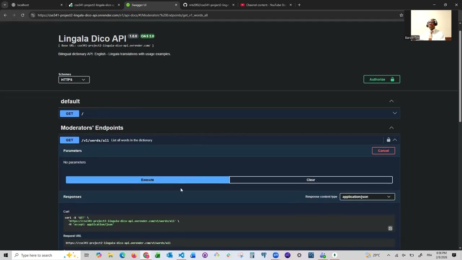The width and height of the screenshot is (462, 260).
Task: Open Copilot from the taskbar
Action: (x=99, y=255)
